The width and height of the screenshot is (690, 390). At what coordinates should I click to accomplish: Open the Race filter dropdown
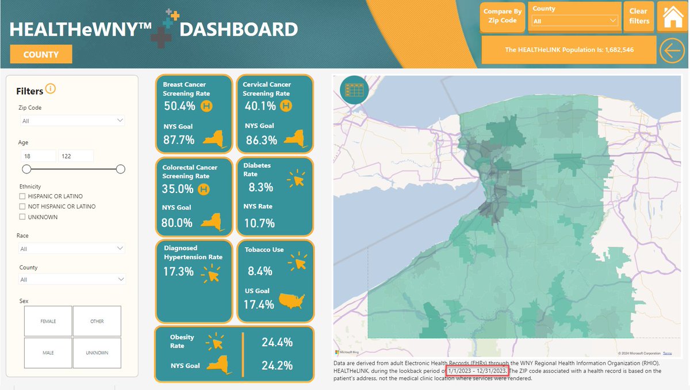(72, 249)
